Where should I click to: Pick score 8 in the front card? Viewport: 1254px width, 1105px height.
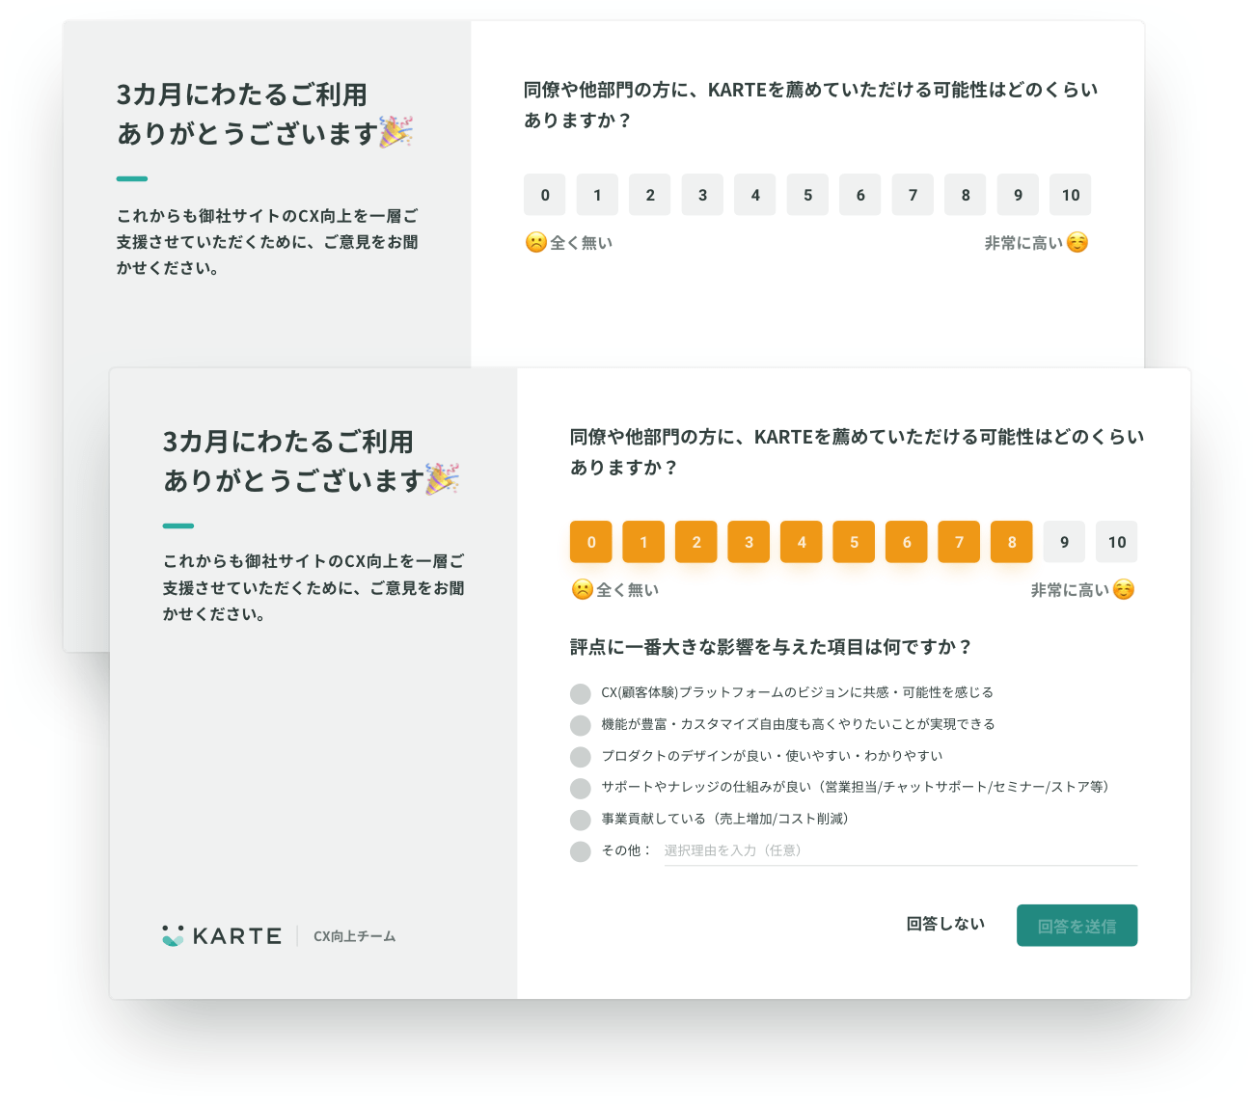(x=1012, y=542)
